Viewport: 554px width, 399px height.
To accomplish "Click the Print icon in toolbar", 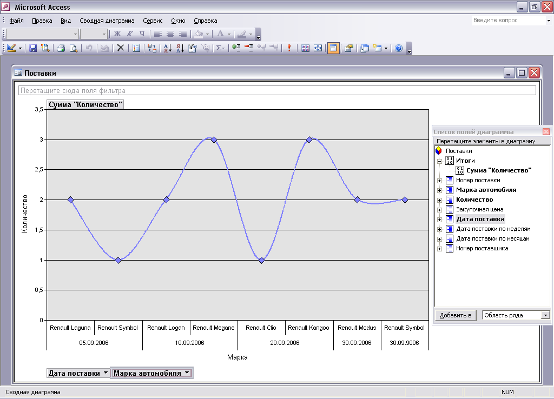I will [61, 48].
